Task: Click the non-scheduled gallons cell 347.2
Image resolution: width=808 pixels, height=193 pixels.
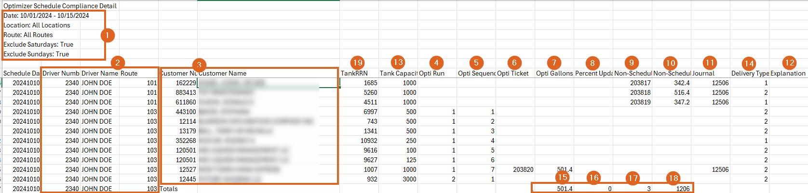Action: pos(672,102)
